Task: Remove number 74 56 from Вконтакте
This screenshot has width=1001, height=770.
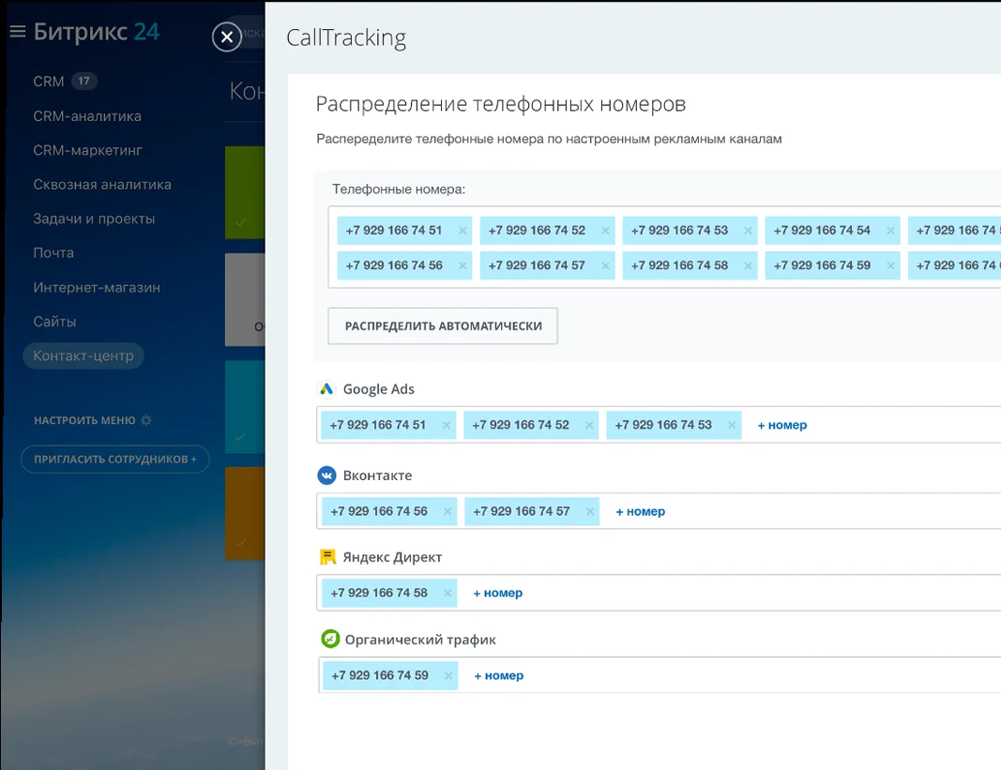Action: pos(447,511)
